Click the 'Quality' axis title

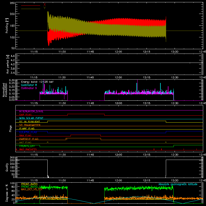(7, 167)
